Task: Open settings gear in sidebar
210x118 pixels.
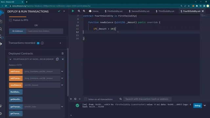Action: 1,114
